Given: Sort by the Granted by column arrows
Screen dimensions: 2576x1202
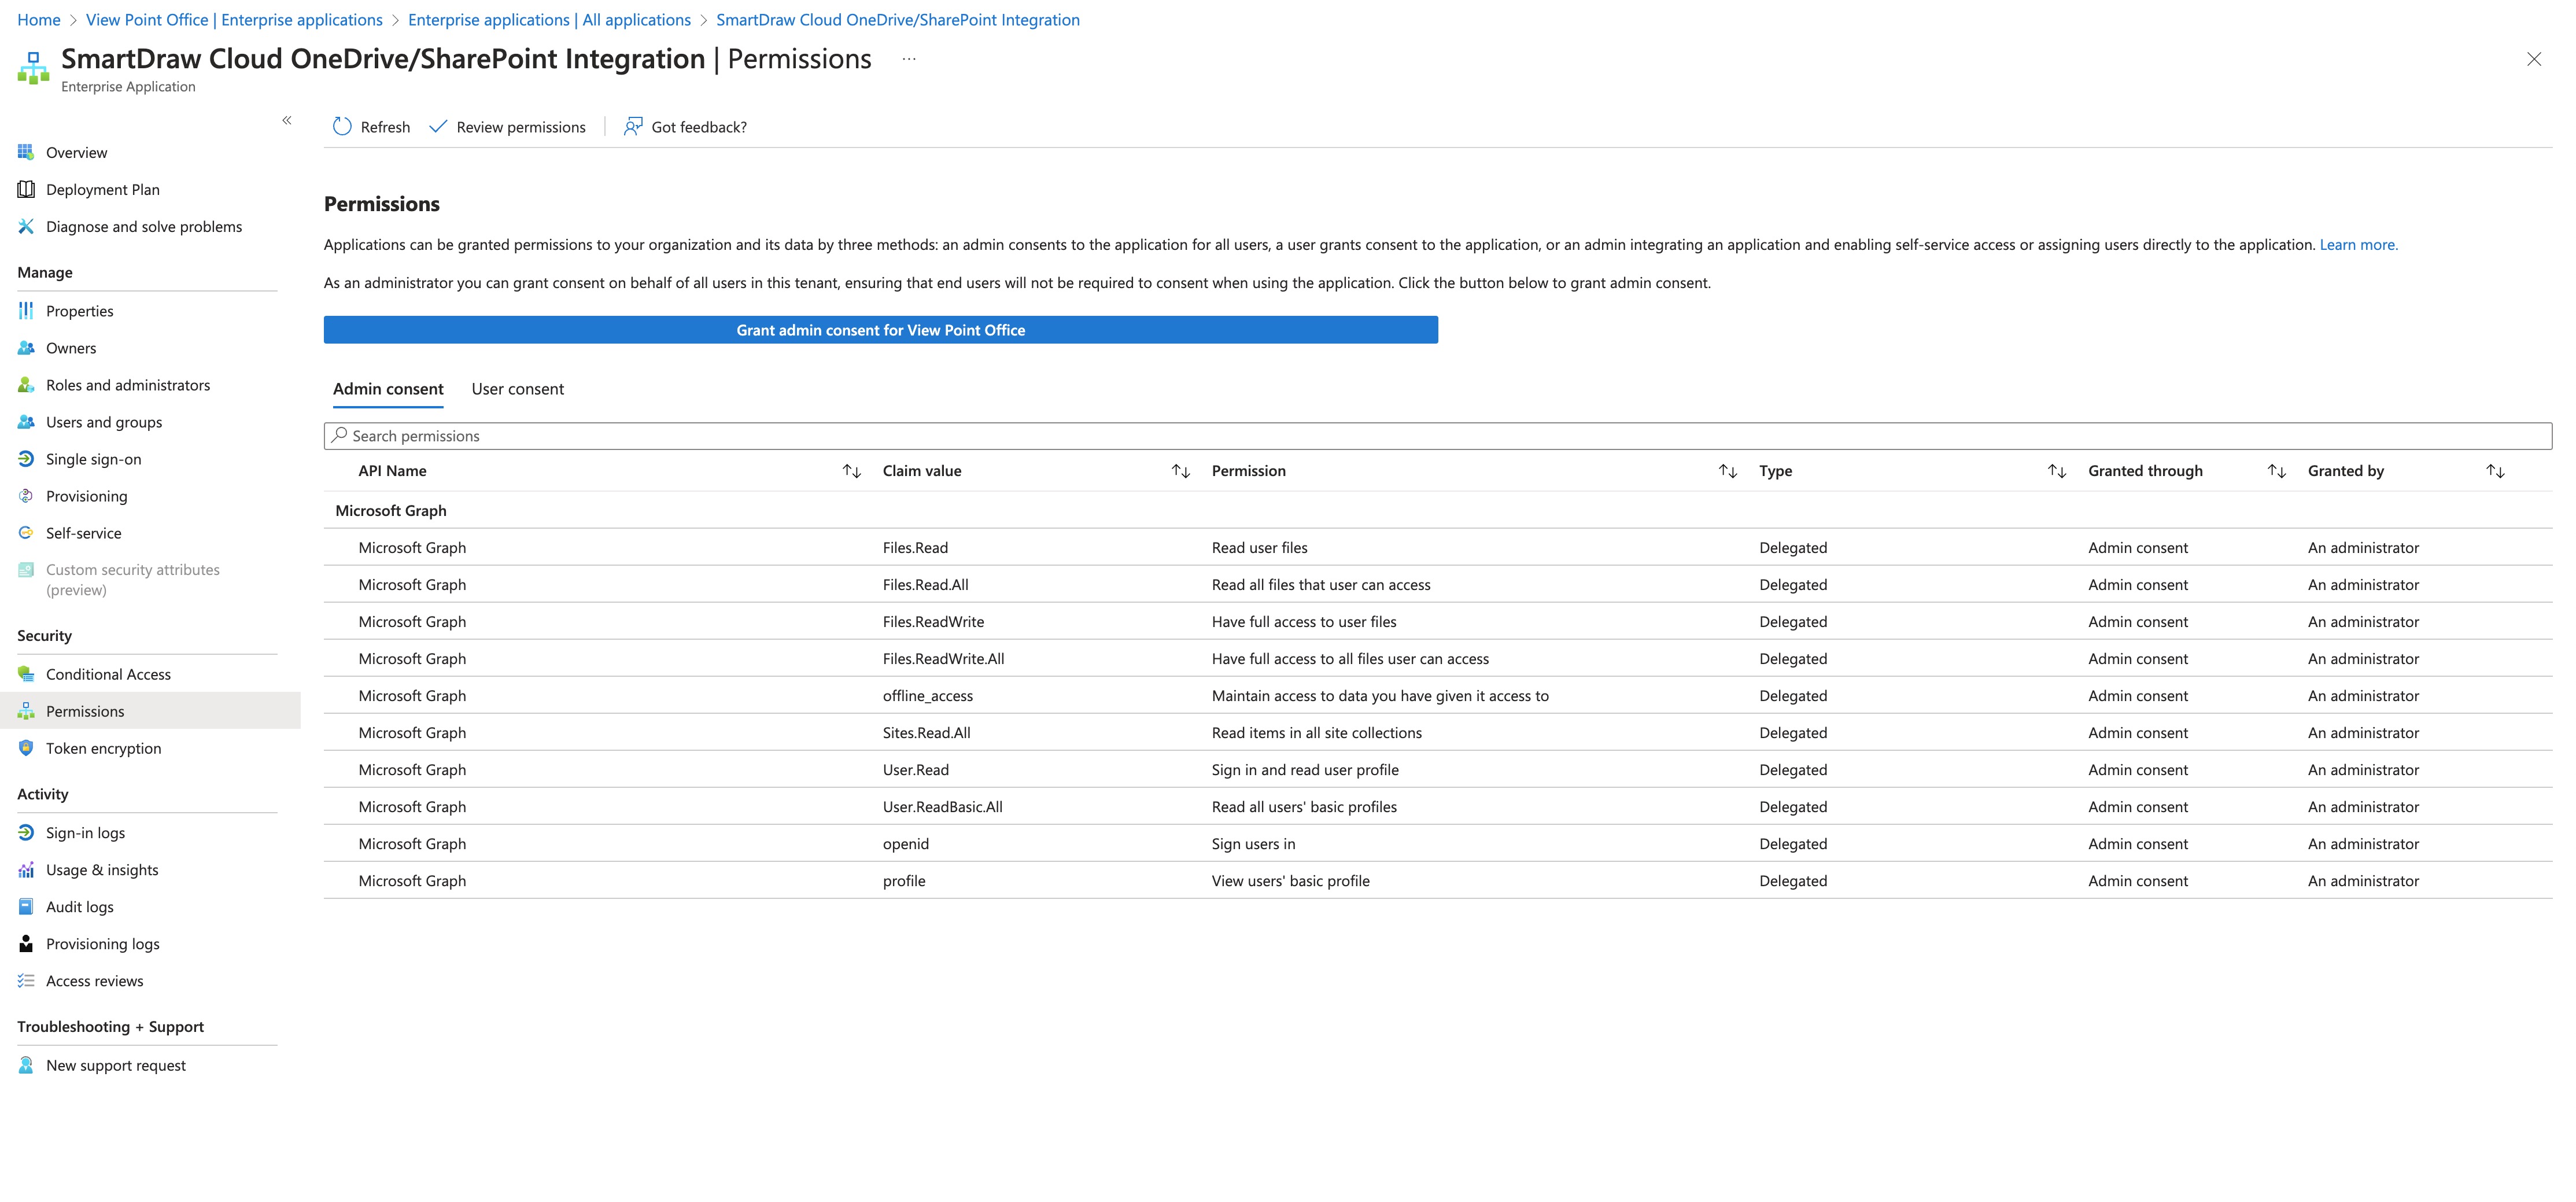Looking at the screenshot, I should coord(2495,471).
